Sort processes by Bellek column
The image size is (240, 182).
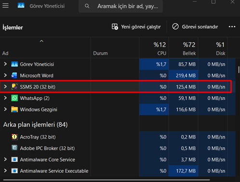pyautogui.click(x=184, y=48)
